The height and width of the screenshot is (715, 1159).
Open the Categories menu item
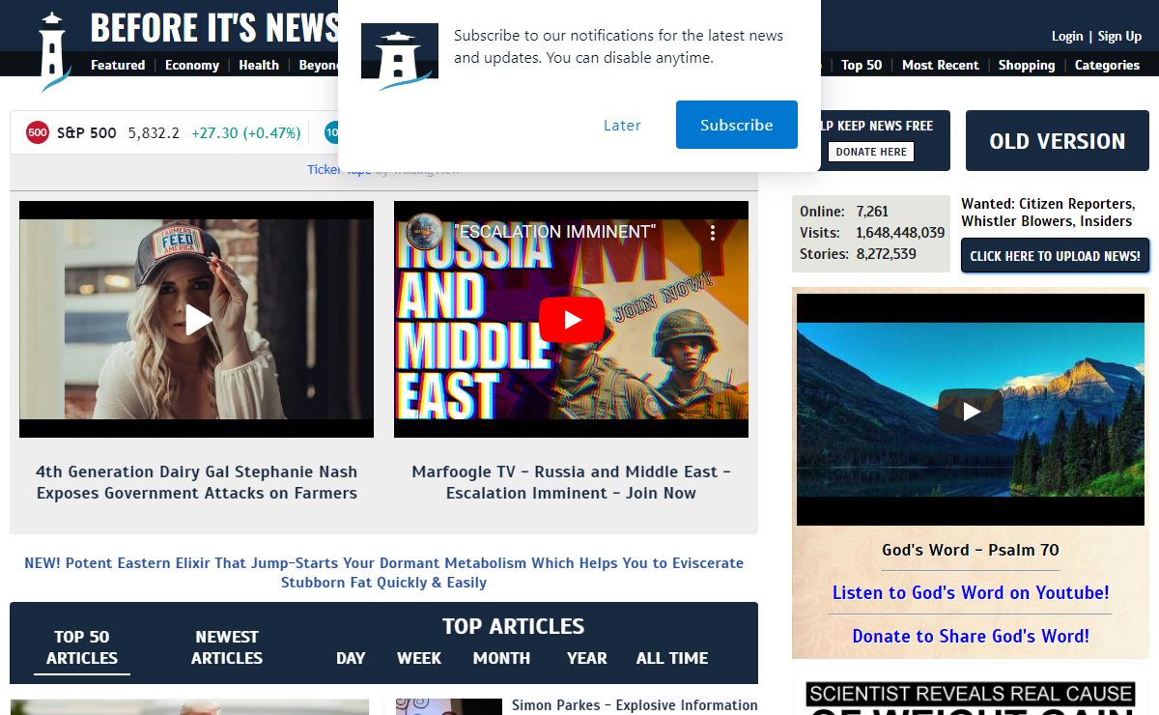click(1107, 65)
